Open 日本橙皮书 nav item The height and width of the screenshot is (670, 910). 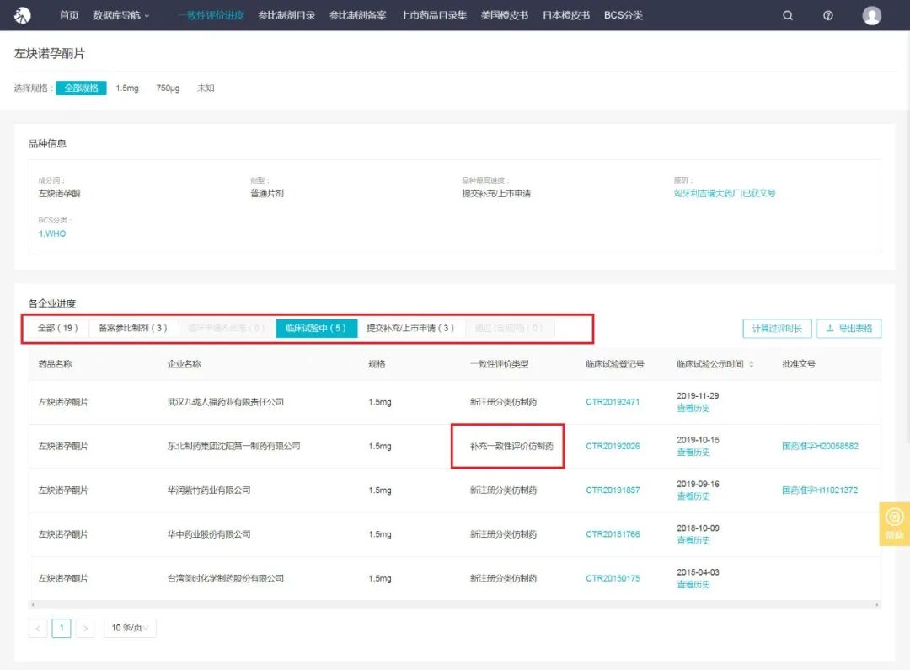pyautogui.click(x=566, y=15)
